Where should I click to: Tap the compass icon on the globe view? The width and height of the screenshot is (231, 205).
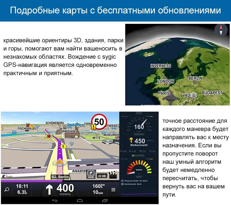[x=221, y=30]
